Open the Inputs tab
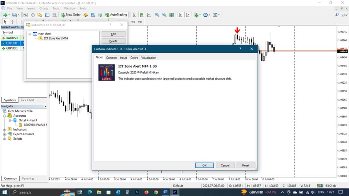Image resolution: width=349 pixels, height=196 pixels. (124, 57)
